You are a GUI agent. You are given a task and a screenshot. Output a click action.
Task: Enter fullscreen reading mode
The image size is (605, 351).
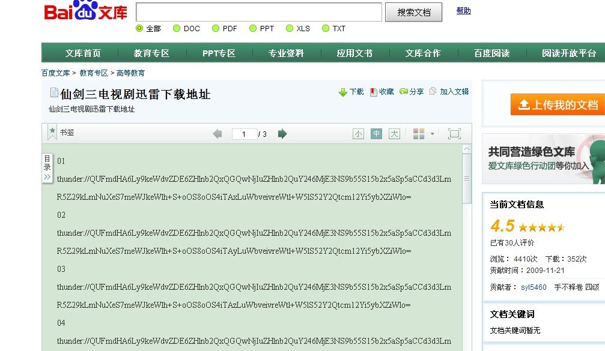click(454, 134)
